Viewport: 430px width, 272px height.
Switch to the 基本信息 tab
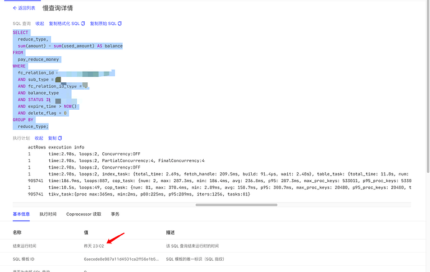tap(21, 214)
